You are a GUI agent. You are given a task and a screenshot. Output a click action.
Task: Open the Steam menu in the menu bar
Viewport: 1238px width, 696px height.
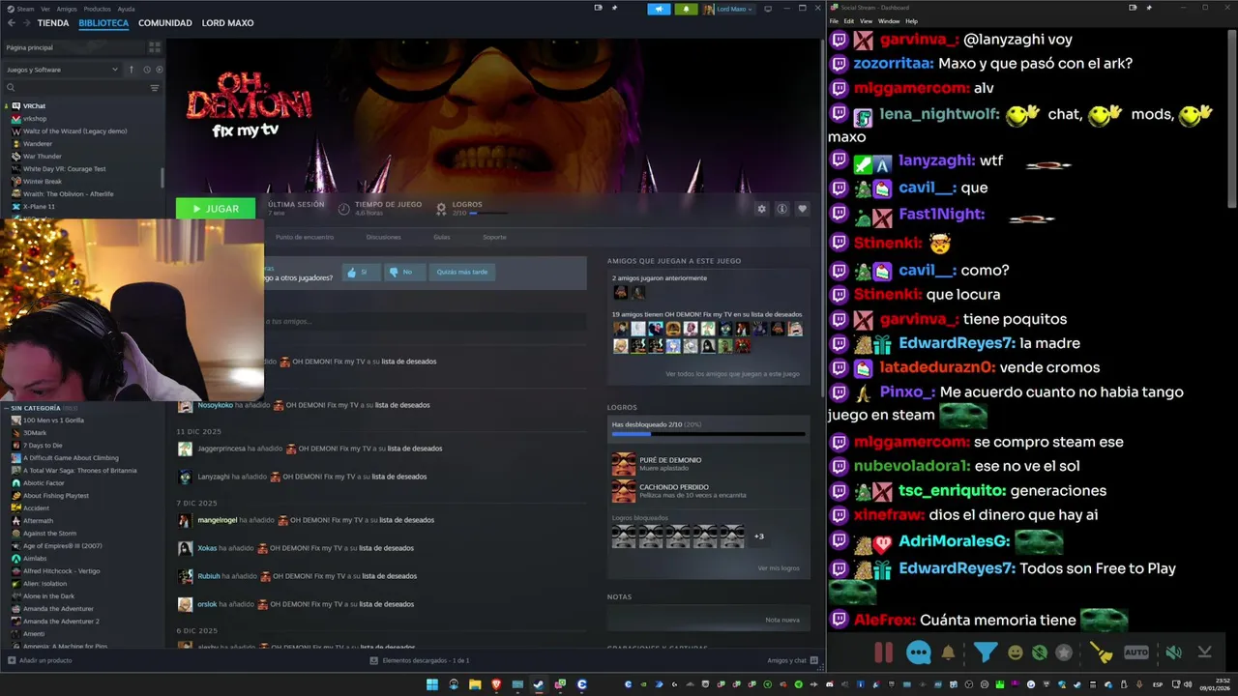point(25,9)
